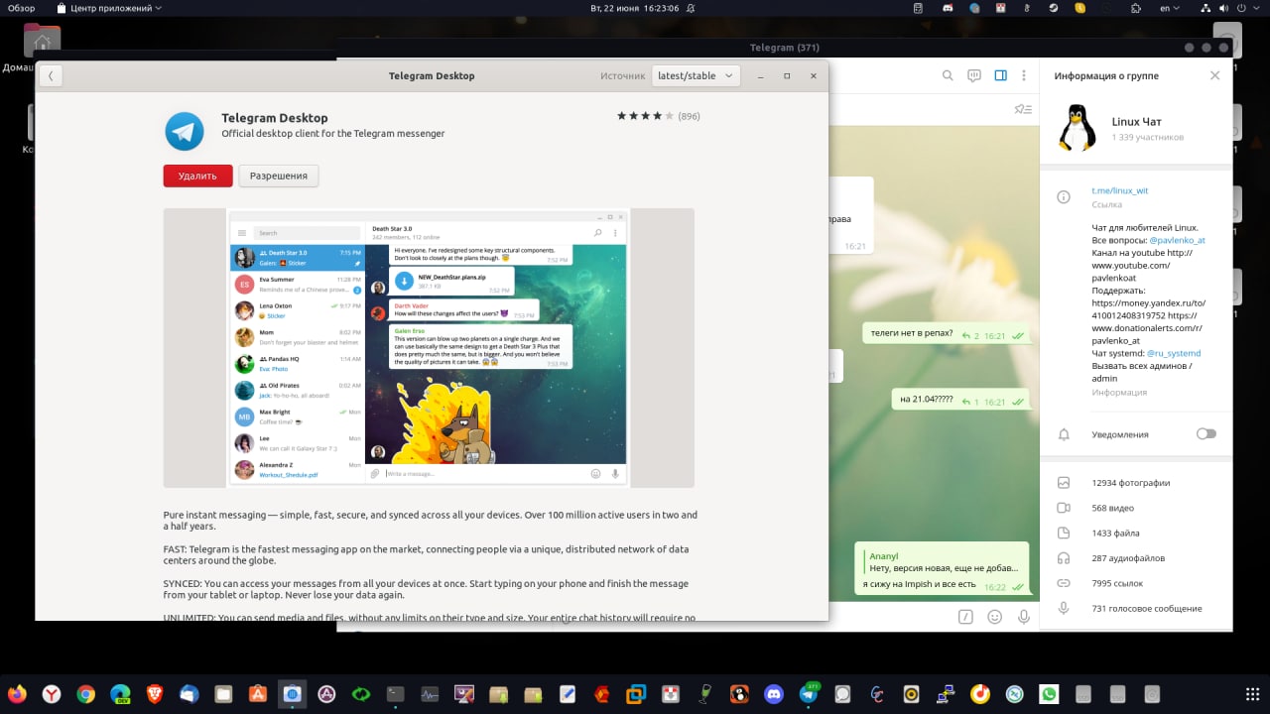This screenshot has height=714, width=1270.
Task: Open the Files manager in the dock
Action: click(x=223, y=694)
